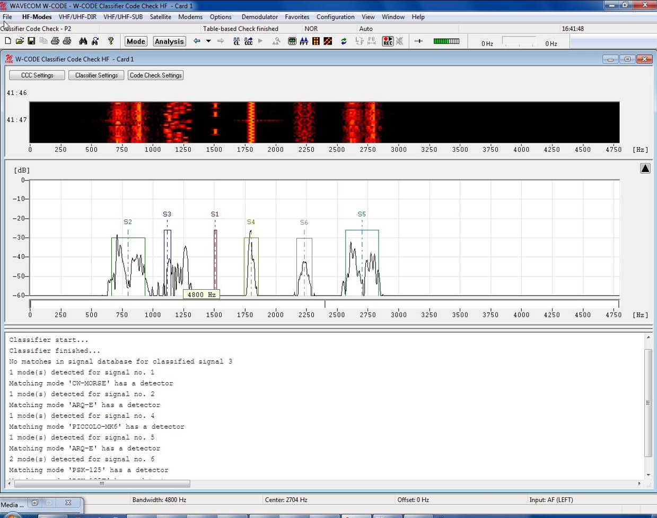Start the CL classifier icon
Viewport: 657px width, 518px height.
click(x=236, y=41)
